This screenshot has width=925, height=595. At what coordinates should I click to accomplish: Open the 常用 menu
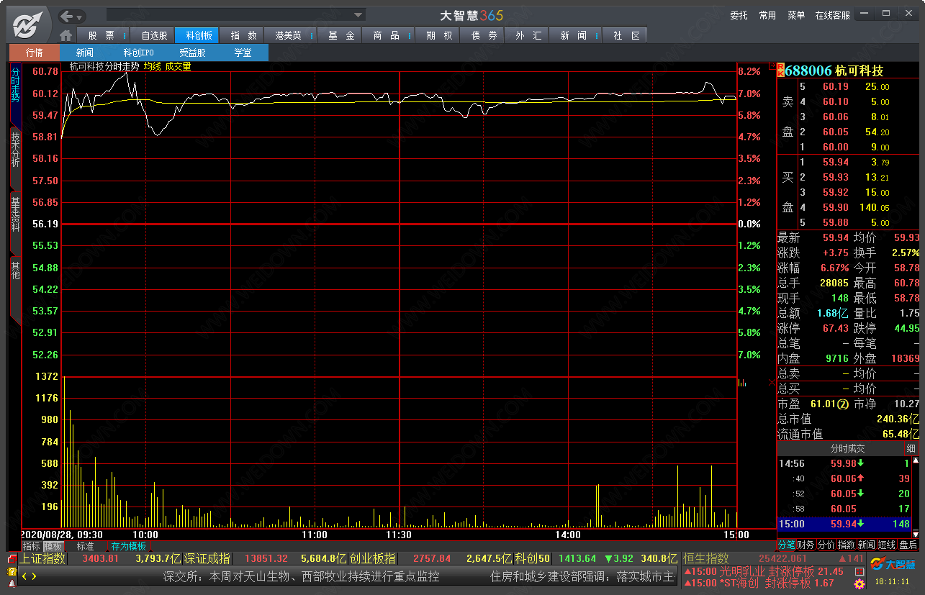pyautogui.click(x=767, y=15)
